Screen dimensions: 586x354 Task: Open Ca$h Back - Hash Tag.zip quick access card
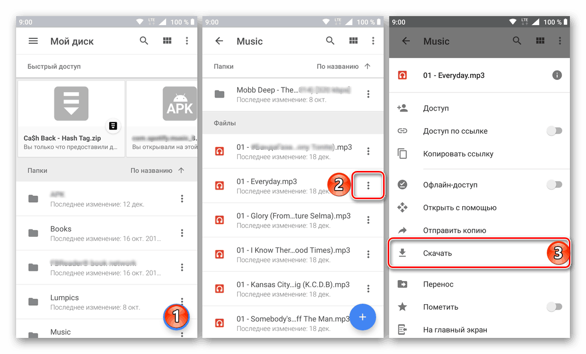(71, 119)
